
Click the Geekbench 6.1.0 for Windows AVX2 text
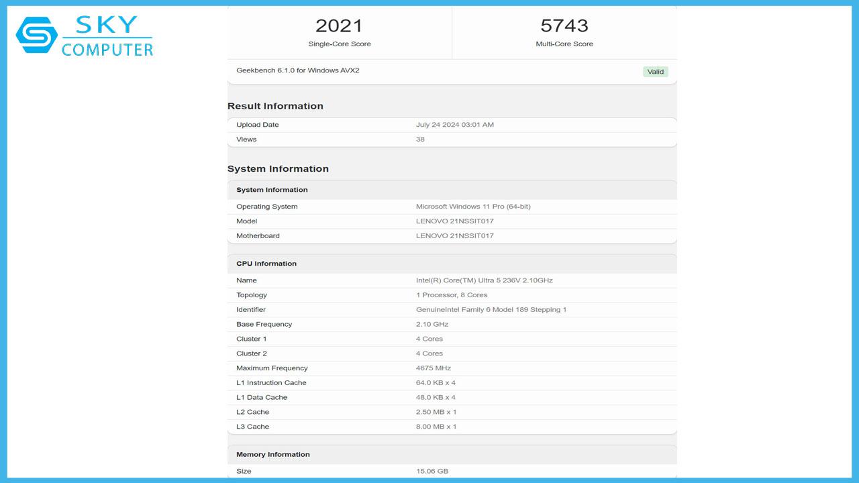[297, 70]
